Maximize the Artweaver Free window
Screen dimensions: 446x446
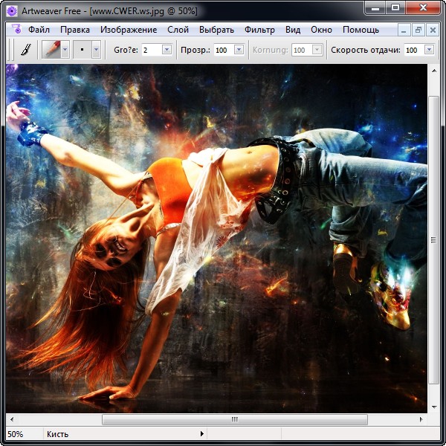coord(395,8)
